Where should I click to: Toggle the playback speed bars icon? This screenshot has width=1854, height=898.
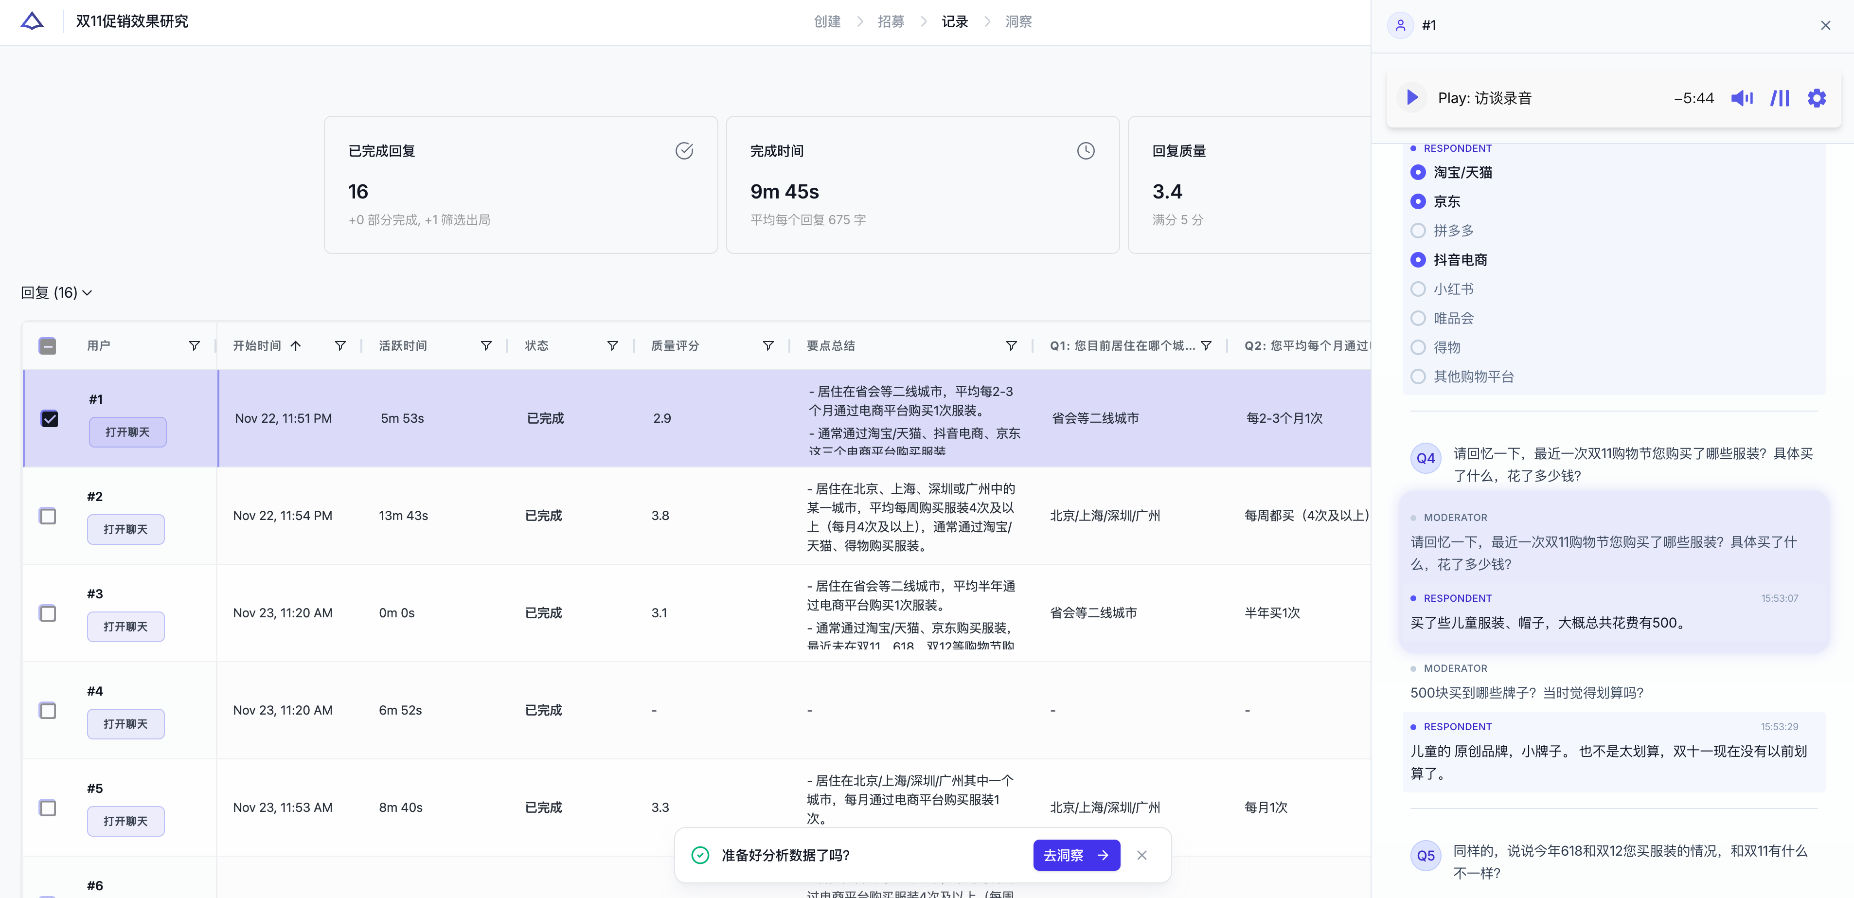pos(1780,98)
